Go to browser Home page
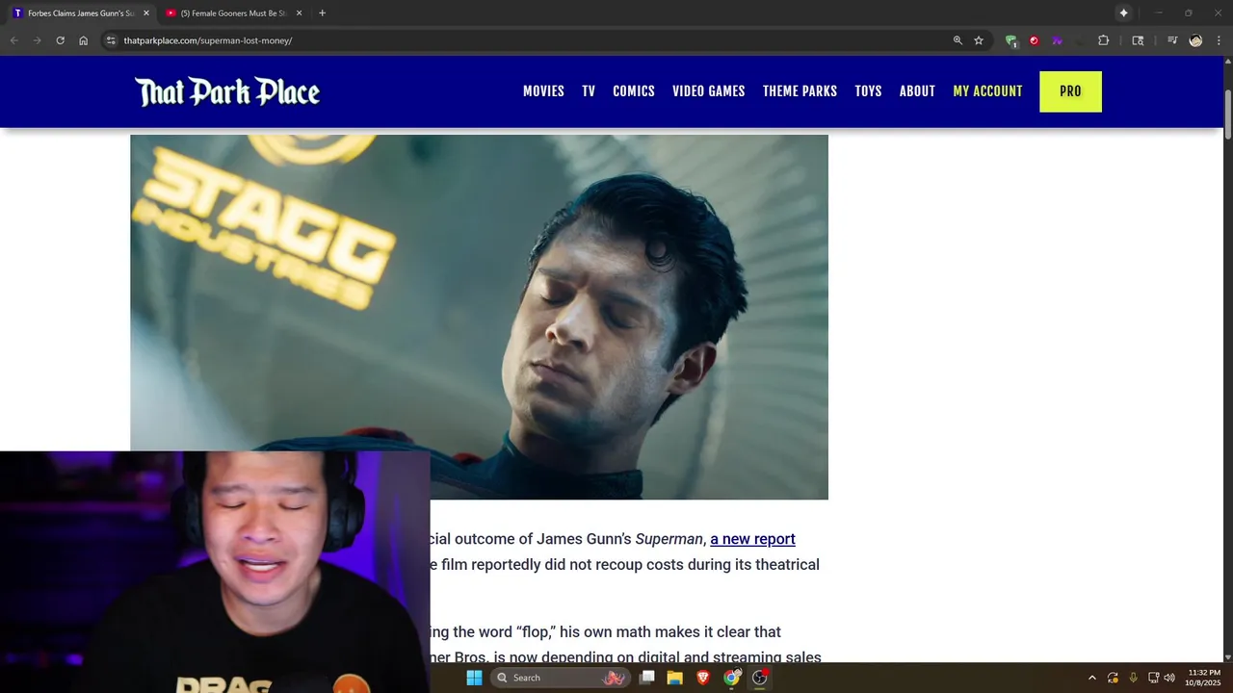The width and height of the screenshot is (1233, 693). point(84,40)
